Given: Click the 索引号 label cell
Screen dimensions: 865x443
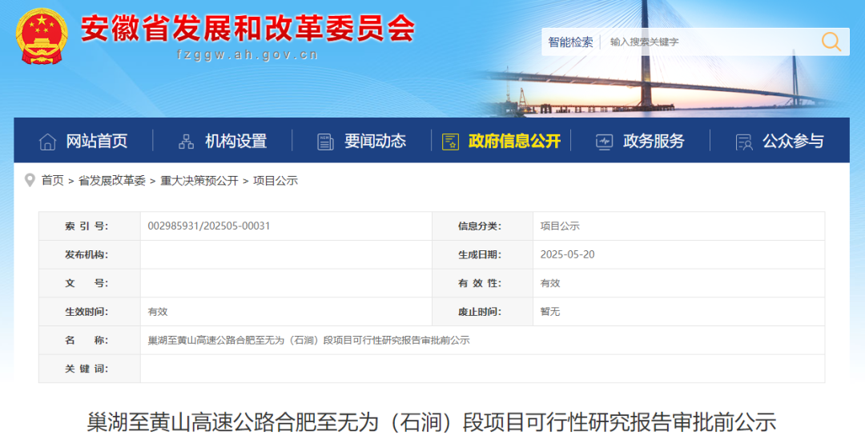Looking at the screenshot, I should point(90,226).
